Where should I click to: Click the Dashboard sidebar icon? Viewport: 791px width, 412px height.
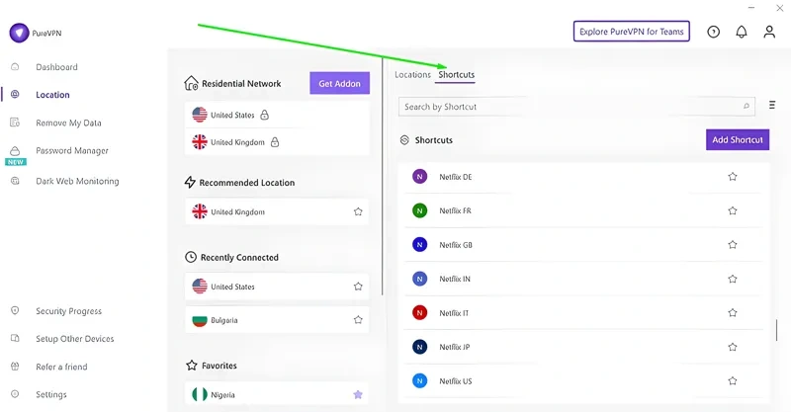15,66
